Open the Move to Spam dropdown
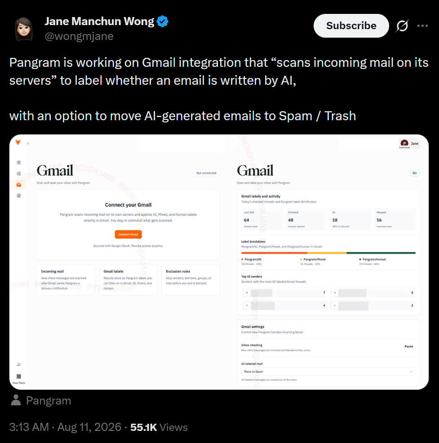The width and height of the screenshot is (439, 443). [x=328, y=372]
